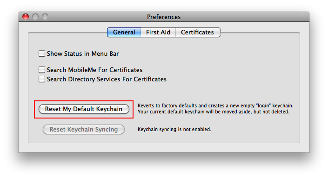
Task: Click the "Your current default keychain" description line
Action: (x=214, y=112)
